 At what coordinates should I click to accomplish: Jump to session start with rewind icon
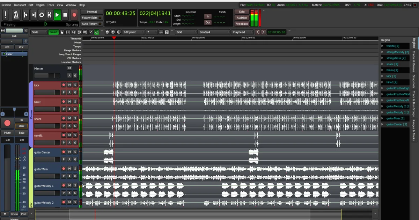(25, 15)
